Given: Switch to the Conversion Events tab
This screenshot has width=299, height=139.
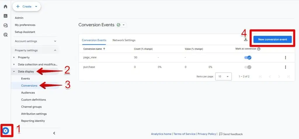Looking at the screenshot, I should 94,40.
